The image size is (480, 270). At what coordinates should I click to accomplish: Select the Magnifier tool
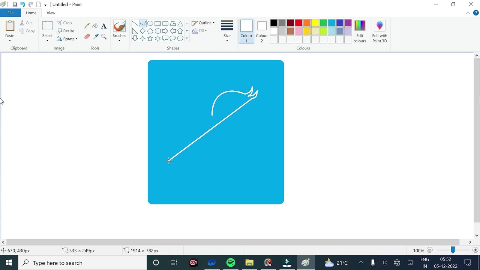click(104, 36)
